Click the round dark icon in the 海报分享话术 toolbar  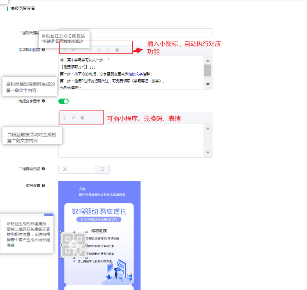[x=83, y=117]
